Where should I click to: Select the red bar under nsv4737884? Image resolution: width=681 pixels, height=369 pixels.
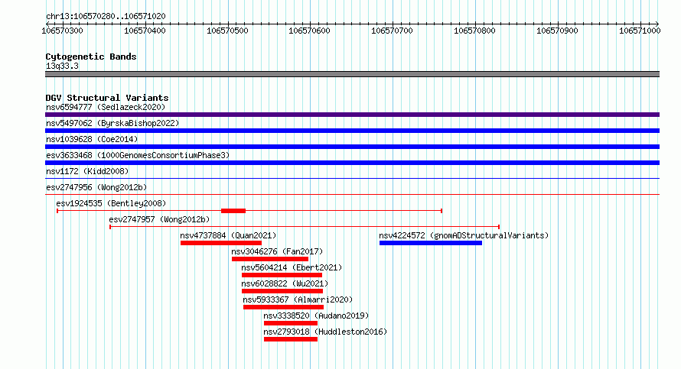tap(221, 243)
